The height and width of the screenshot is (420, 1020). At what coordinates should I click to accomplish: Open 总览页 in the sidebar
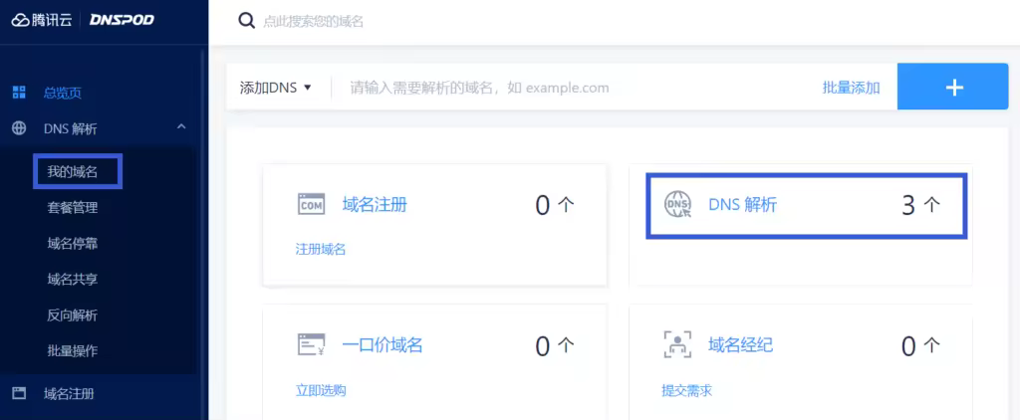63,93
